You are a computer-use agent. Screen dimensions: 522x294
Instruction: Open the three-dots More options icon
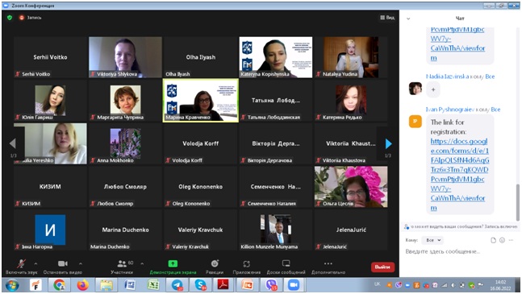click(328, 263)
